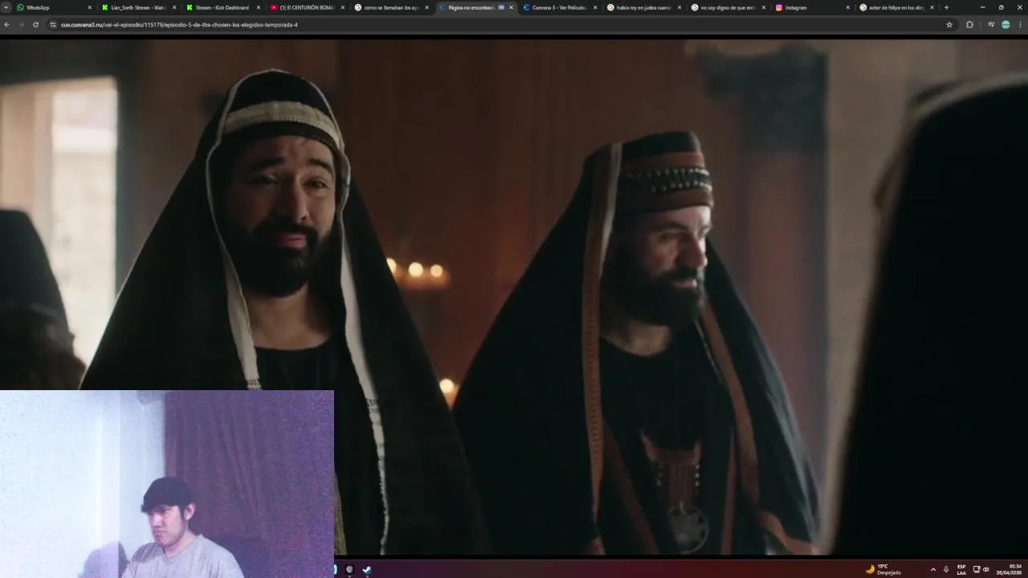Open media controls icon in toolbar
This screenshot has height=578, width=1028.
pyautogui.click(x=991, y=25)
